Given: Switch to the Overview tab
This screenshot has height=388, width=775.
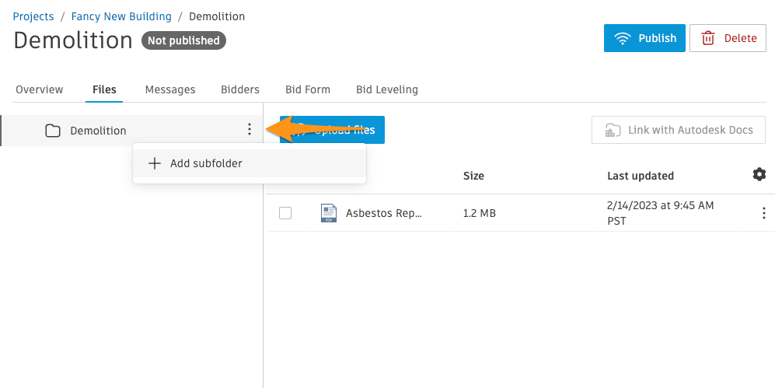Looking at the screenshot, I should (x=40, y=89).
